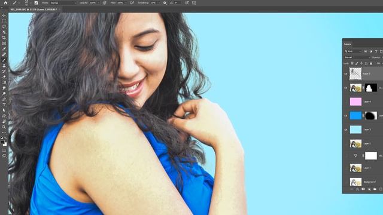
Task: Lock image pixels brush icon in Layers
Action: (357, 63)
